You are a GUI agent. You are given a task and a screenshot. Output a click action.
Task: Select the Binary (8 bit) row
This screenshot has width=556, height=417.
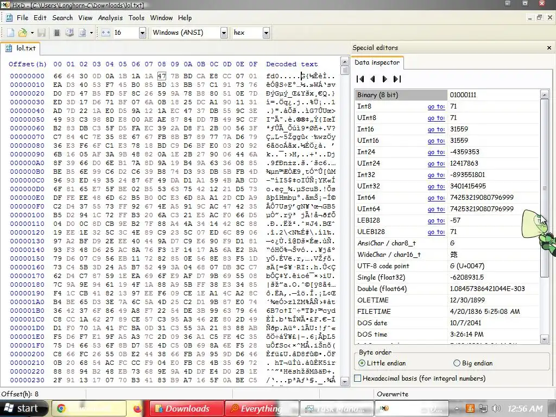click(x=447, y=94)
